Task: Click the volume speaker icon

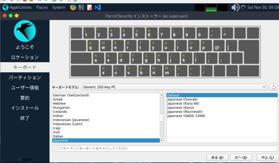Action: click(x=235, y=7)
